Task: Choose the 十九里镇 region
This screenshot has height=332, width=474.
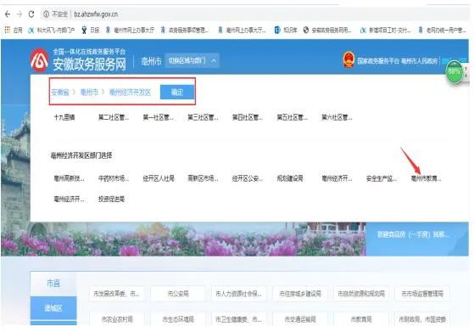Action: point(64,117)
